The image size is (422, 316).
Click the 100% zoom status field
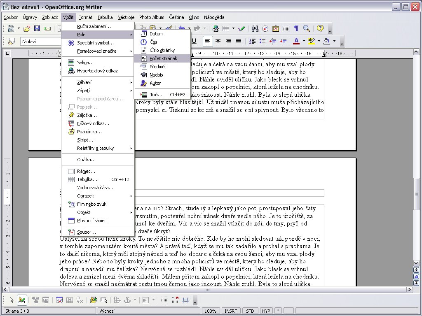[211, 311]
